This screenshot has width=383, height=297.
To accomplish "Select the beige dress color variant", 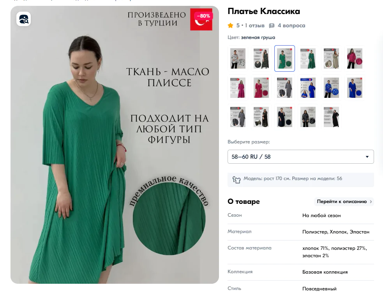I will pyautogui.click(x=331, y=58).
